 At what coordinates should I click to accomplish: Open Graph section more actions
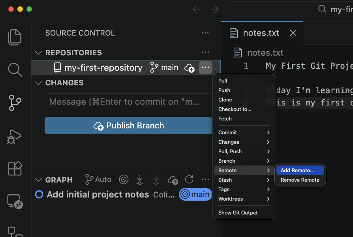click(205, 180)
